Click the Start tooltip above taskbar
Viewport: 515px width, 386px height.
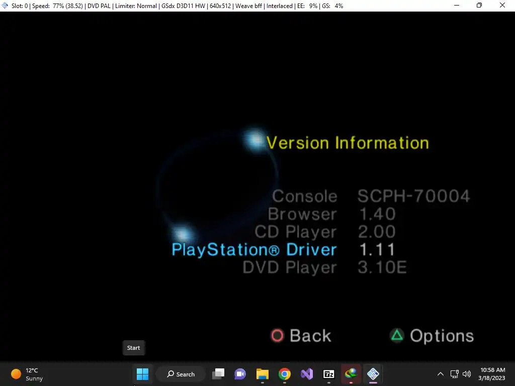(133, 348)
